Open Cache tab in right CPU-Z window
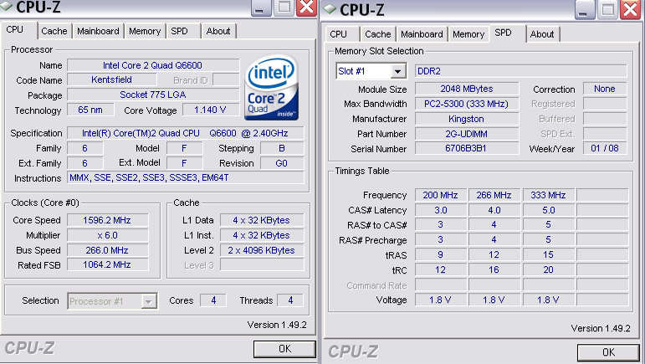Image resolution: width=645 pixels, height=364 pixels. [378, 34]
